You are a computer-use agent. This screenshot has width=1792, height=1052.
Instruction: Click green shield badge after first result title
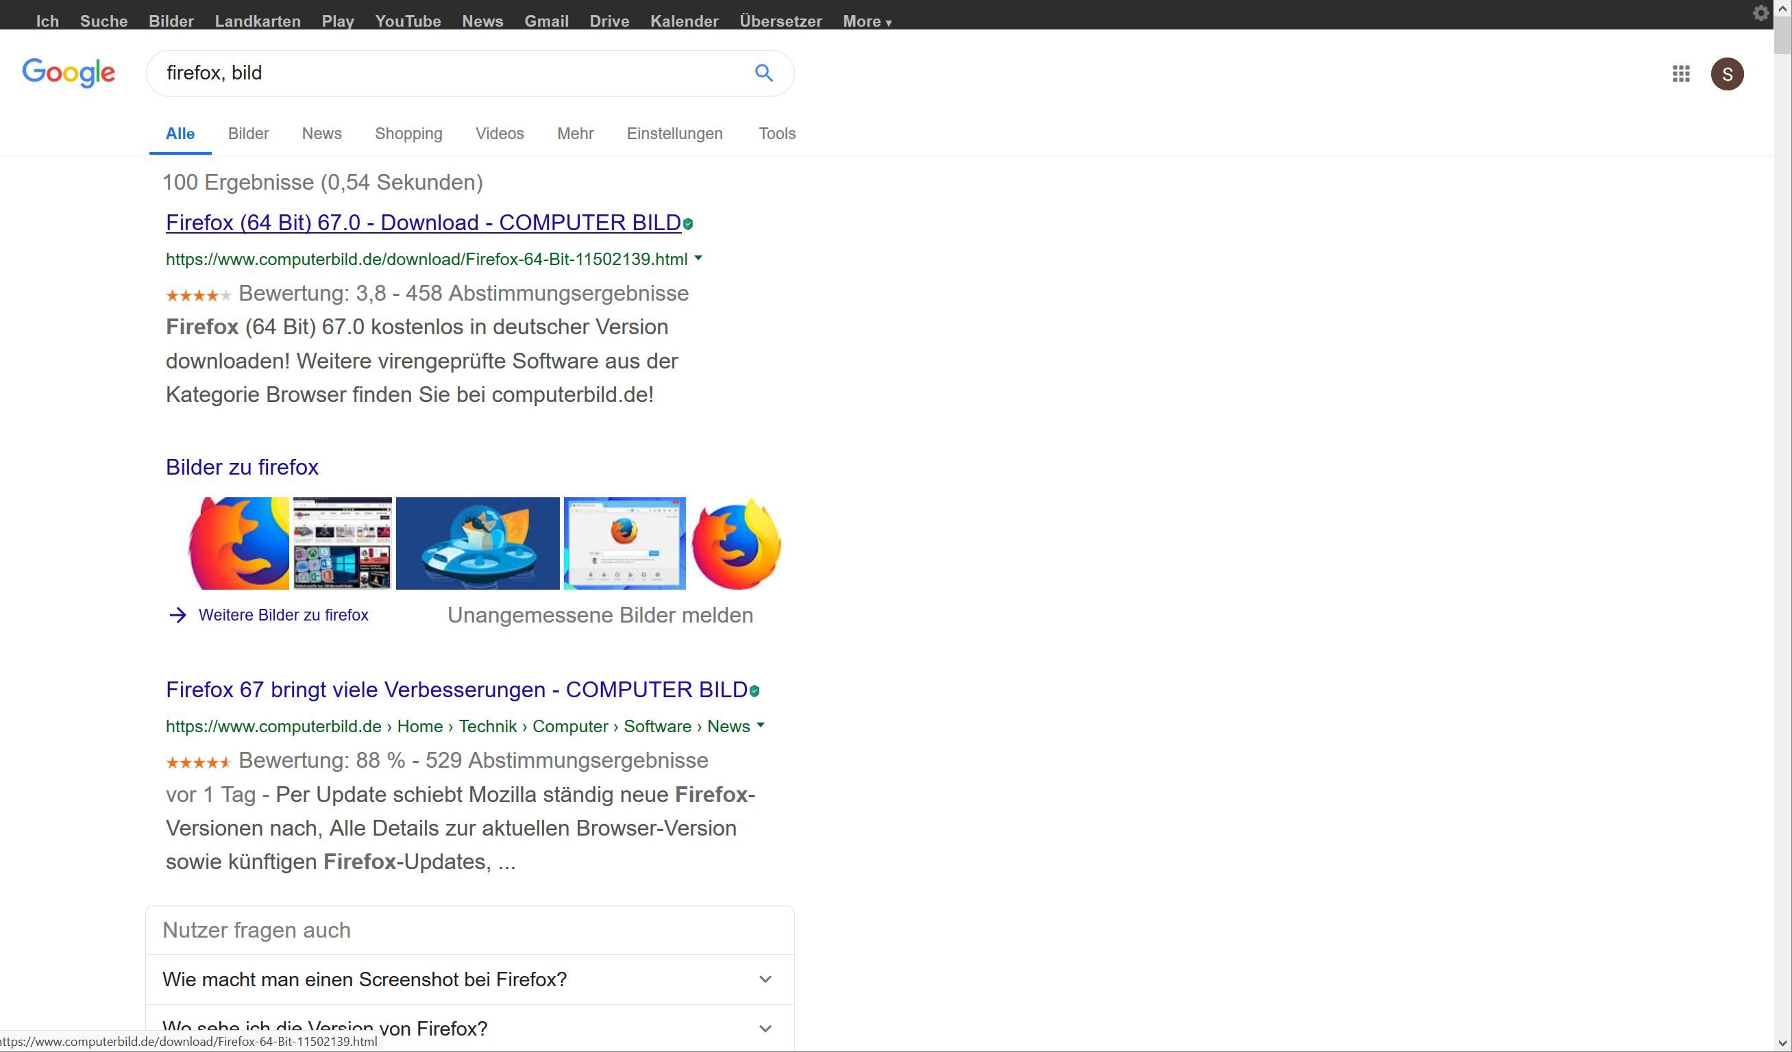pyautogui.click(x=688, y=224)
